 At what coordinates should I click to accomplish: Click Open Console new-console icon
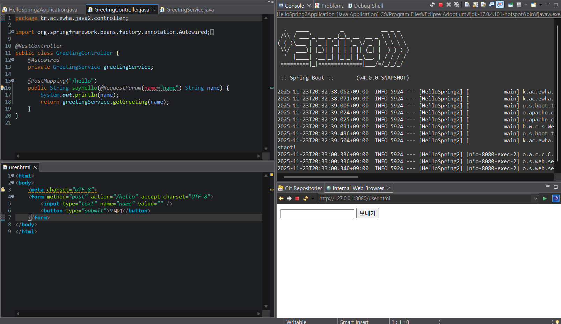[533, 5]
